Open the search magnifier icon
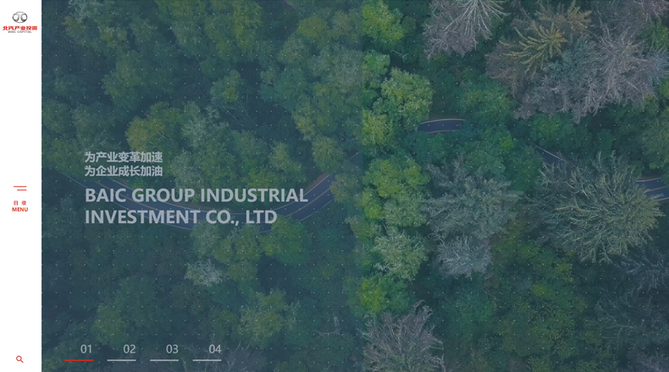The image size is (669, 372). [x=19, y=359]
